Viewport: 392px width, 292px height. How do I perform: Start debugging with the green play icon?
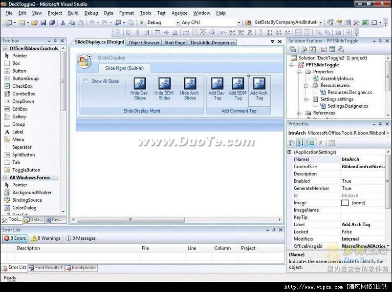[142, 22]
